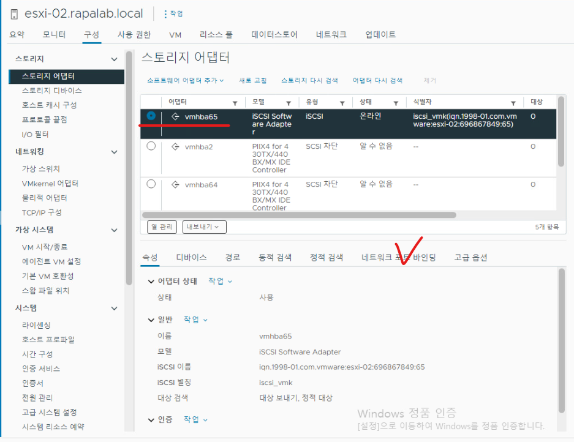The height and width of the screenshot is (442, 574).
Task: Open I/O 필터 in the sidebar
Action: coord(35,135)
